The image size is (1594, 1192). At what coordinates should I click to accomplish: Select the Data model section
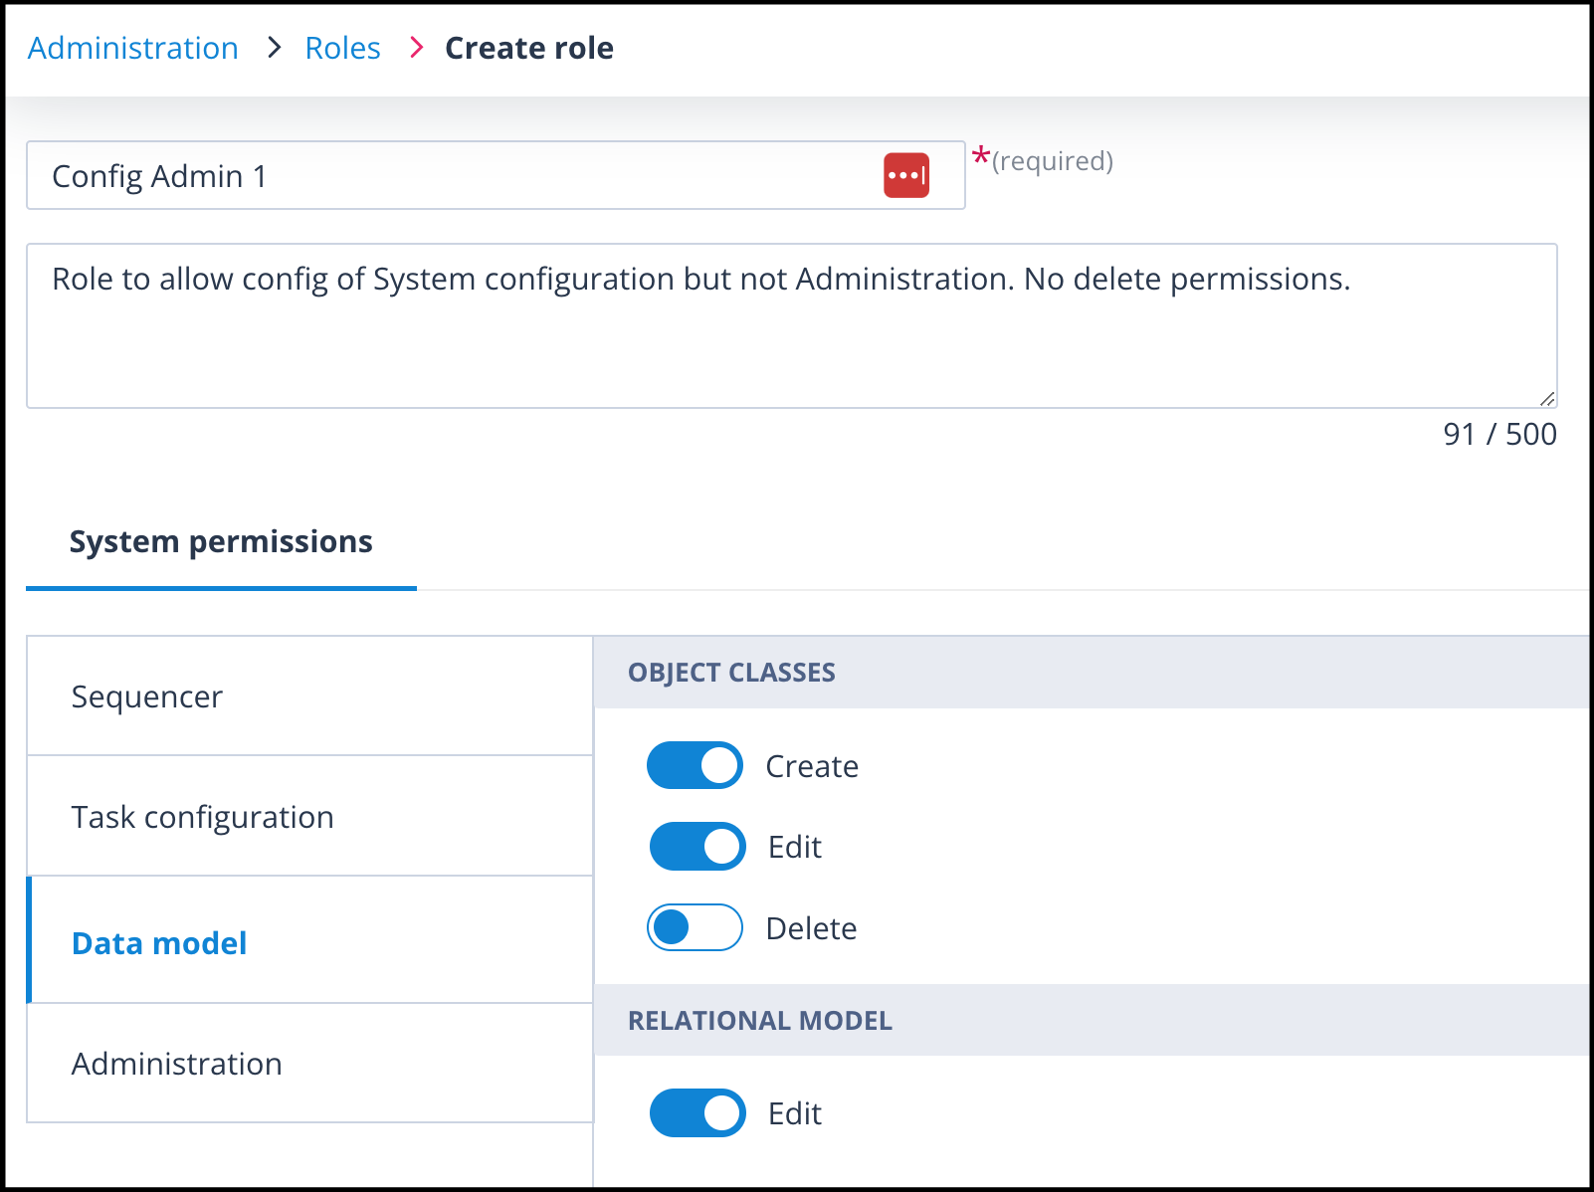click(309, 941)
